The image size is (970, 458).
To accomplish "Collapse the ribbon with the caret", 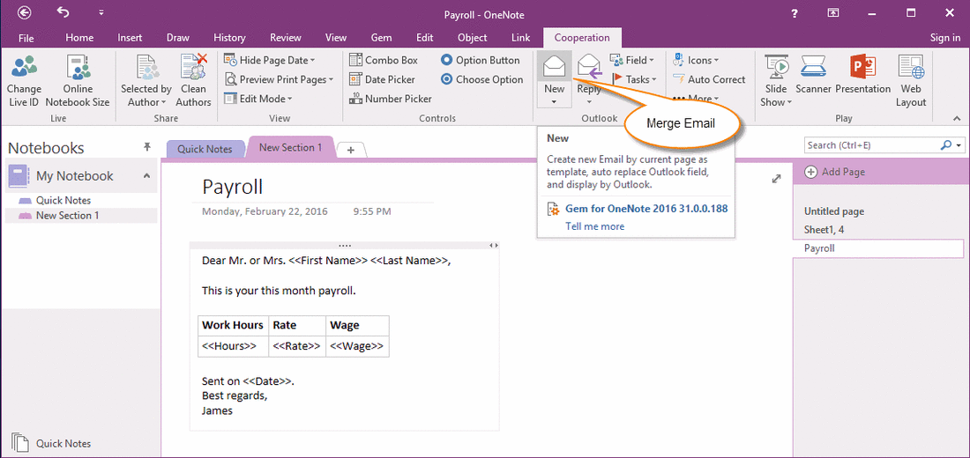I will click(x=957, y=118).
